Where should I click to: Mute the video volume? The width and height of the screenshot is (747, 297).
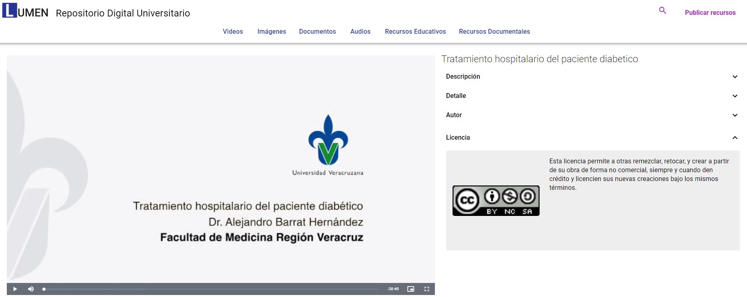(31, 289)
